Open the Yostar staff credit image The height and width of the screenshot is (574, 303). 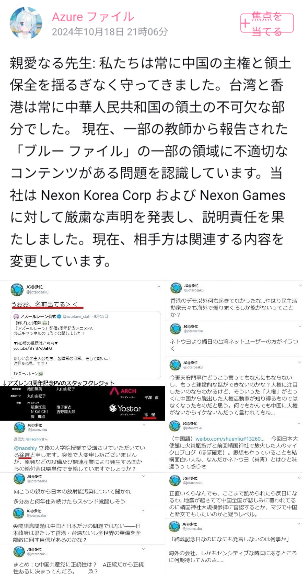[x=82, y=403]
